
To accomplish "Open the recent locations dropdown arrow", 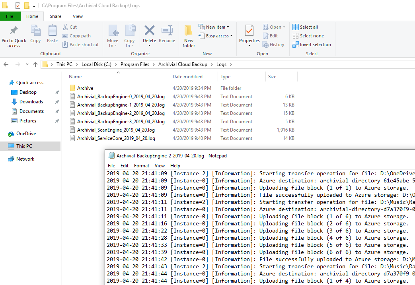I will click(27, 64).
